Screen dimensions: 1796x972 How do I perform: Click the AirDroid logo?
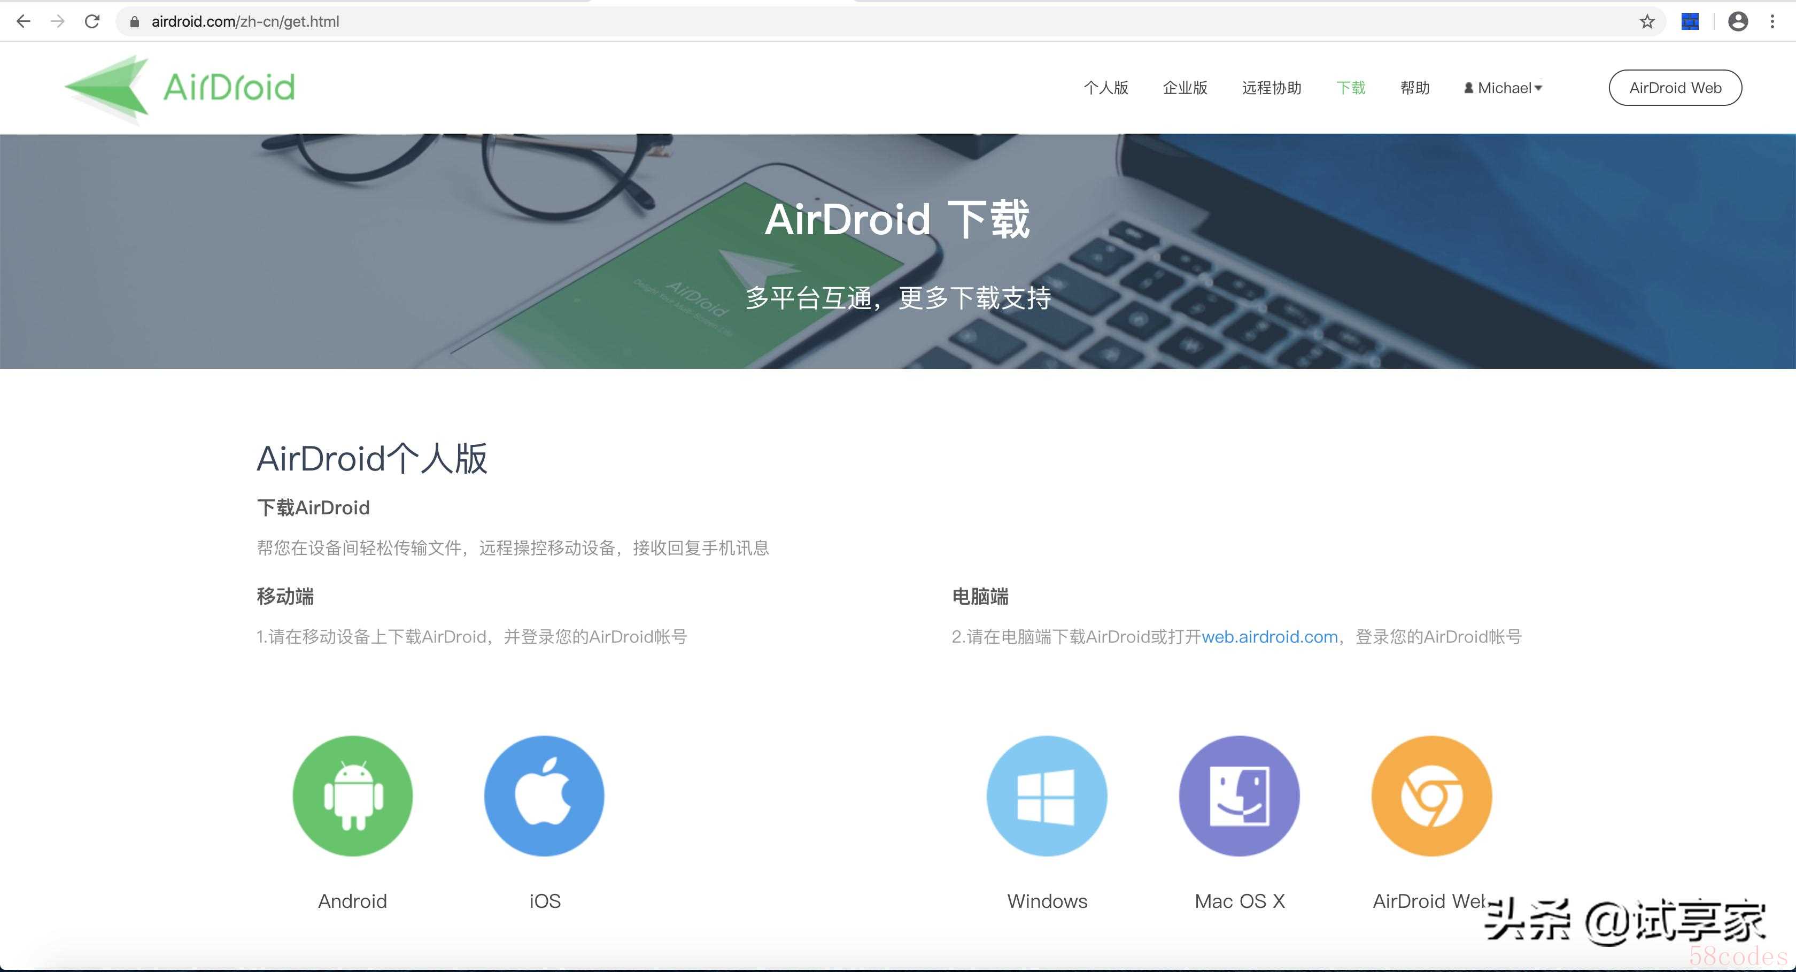[180, 89]
